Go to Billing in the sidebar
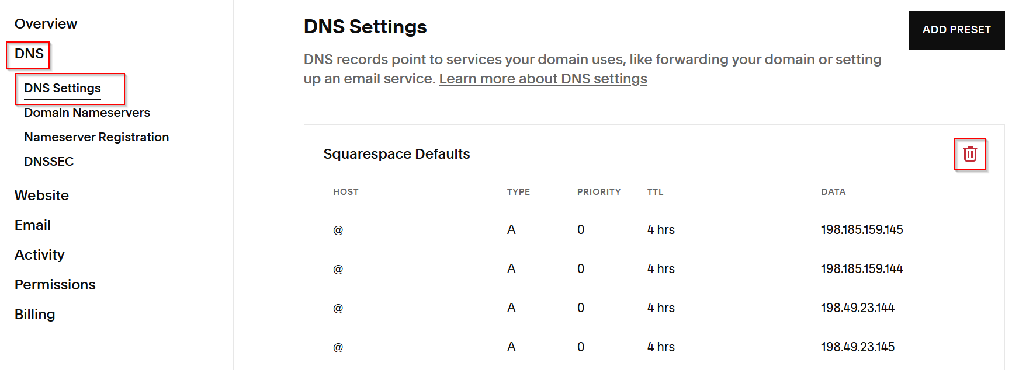The width and height of the screenshot is (1026, 370). [34, 315]
